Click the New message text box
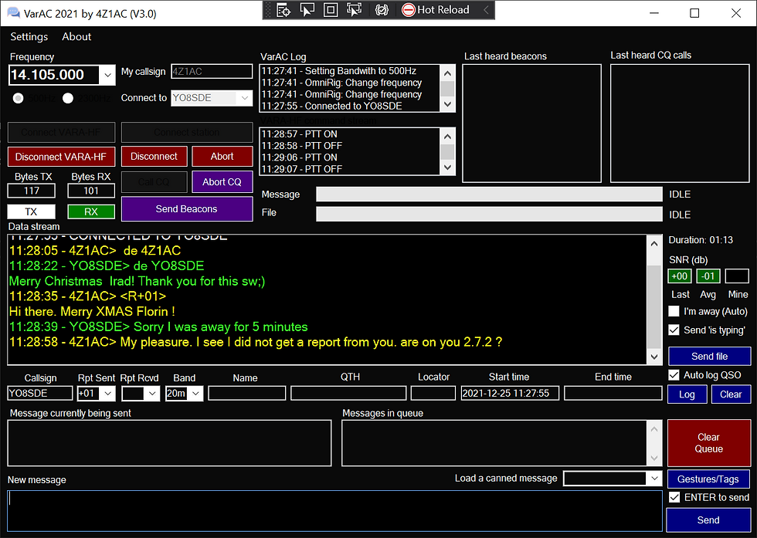Image resolution: width=757 pixels, height=538 pixels. [x=334, y=510]
